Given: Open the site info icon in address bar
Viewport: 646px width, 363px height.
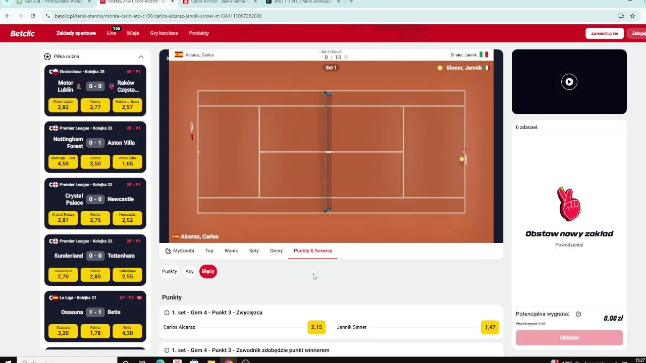Looking at the screenshot, I should (x=48, y=16).
